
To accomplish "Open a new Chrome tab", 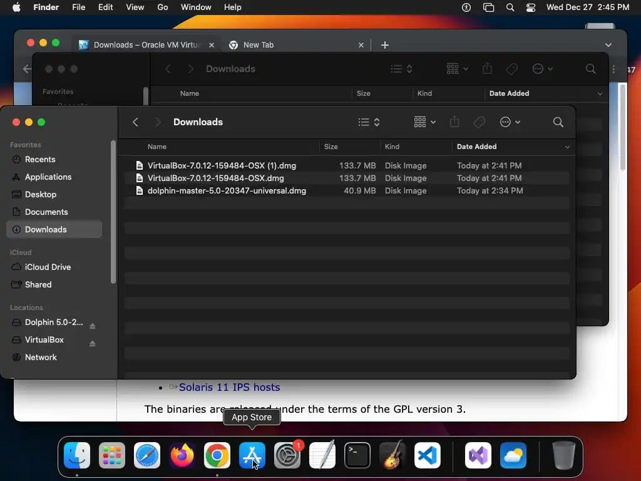I will coord(385,45).
